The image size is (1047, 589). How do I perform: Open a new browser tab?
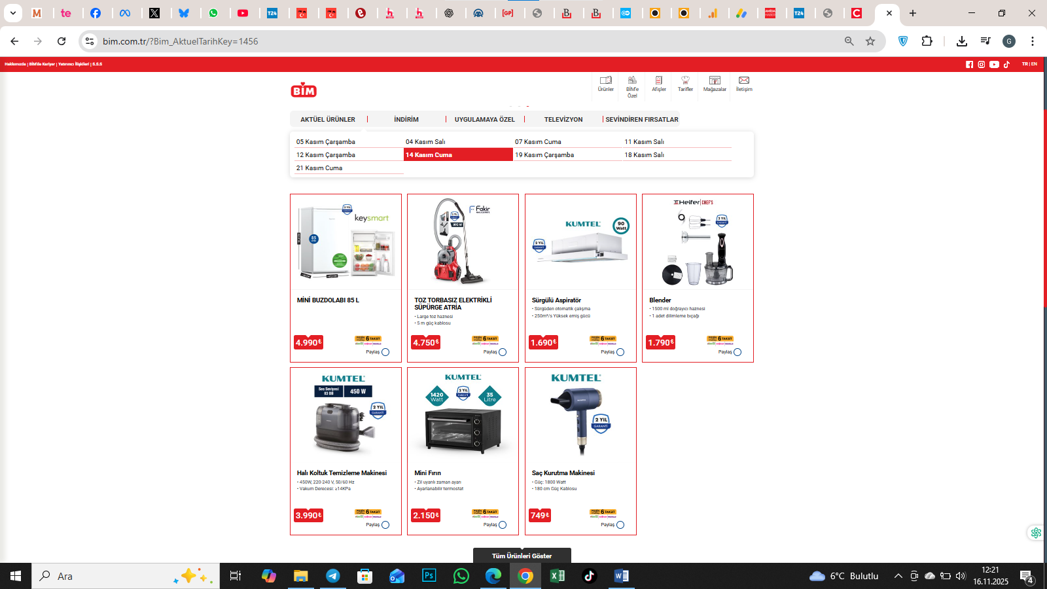[913, 13]
